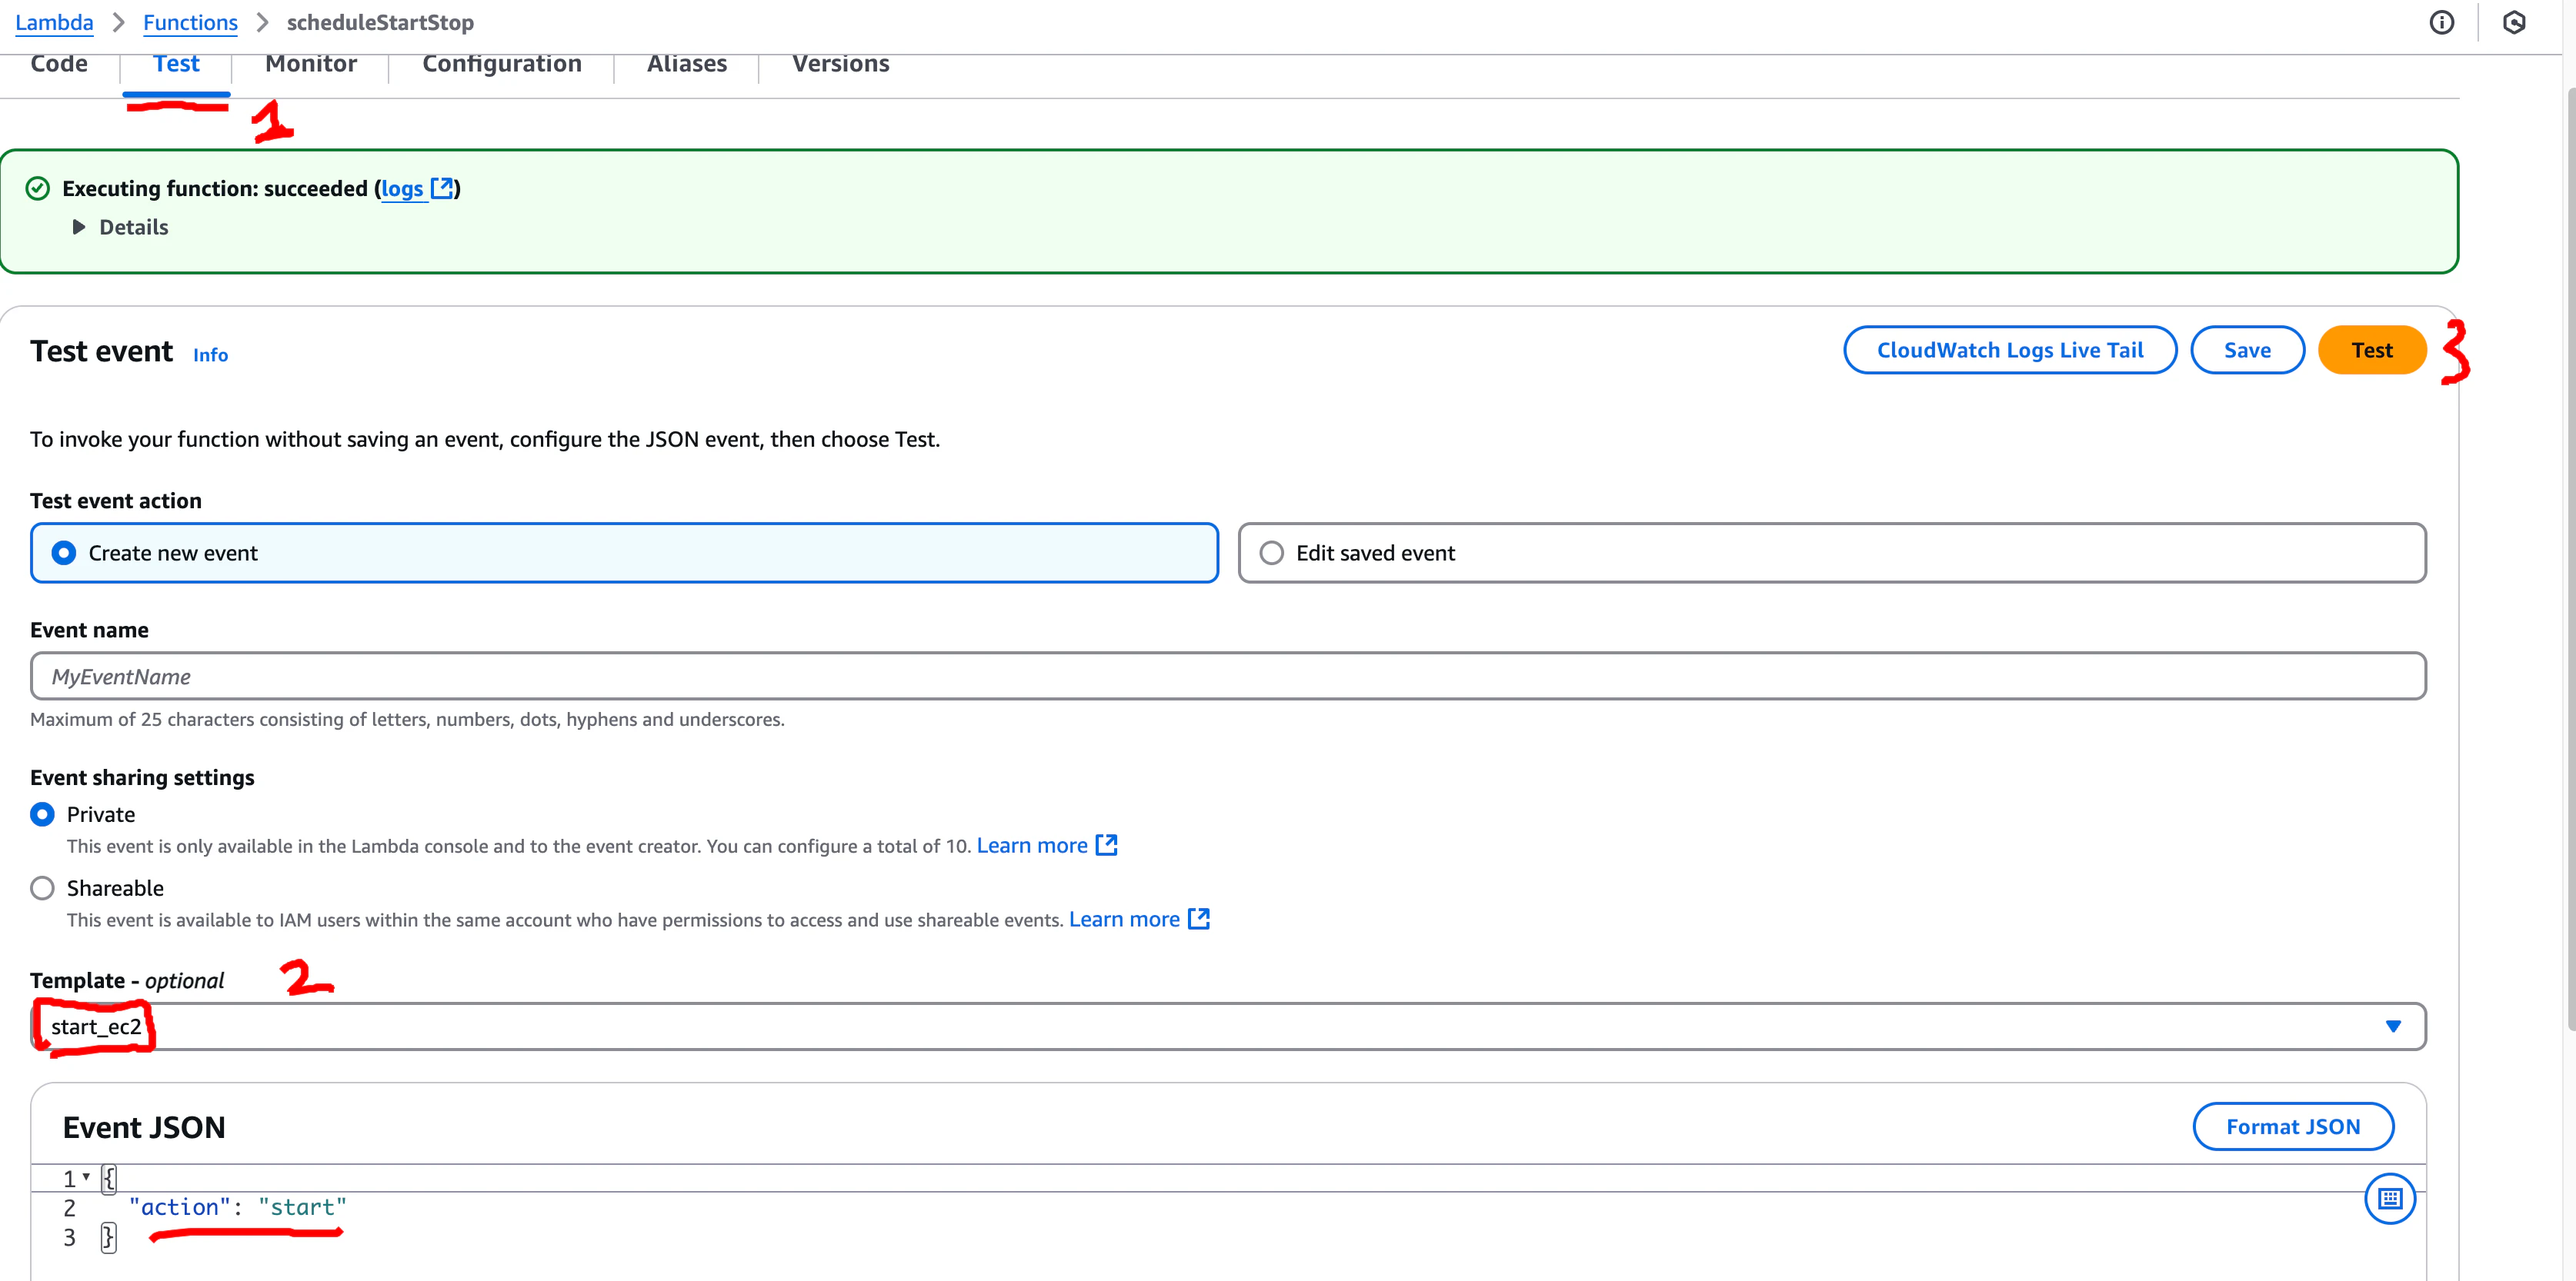Collapse the JSON fold arrow on line 1

87,1177
